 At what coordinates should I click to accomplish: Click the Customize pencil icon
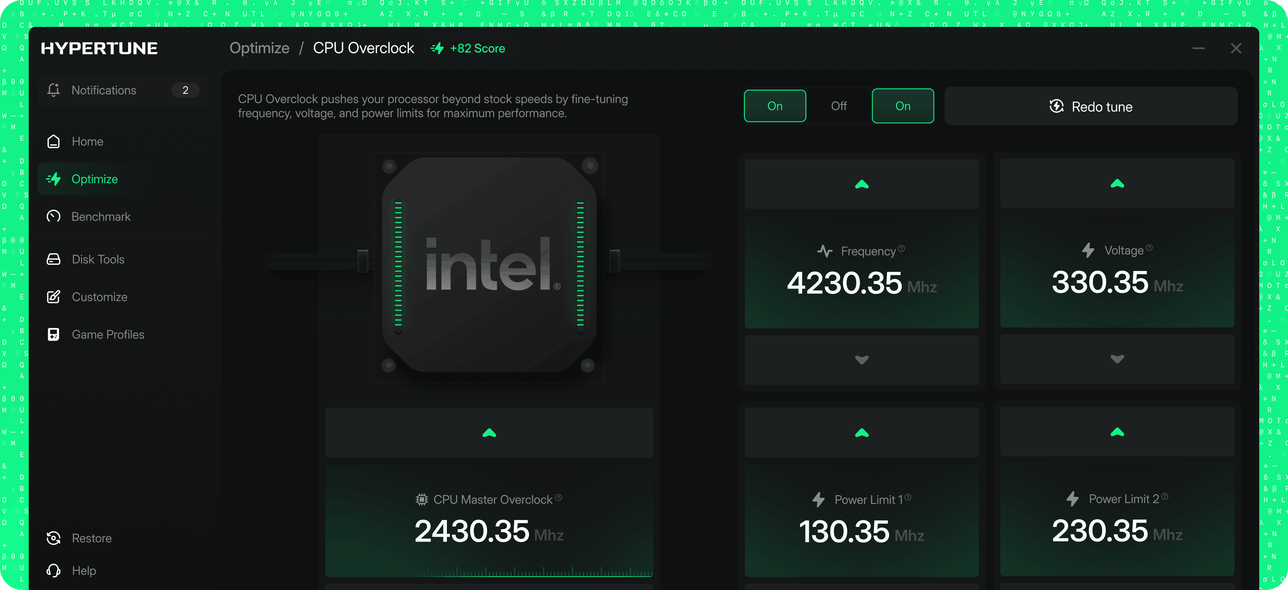pyautogui.click(x=53, y=296)
